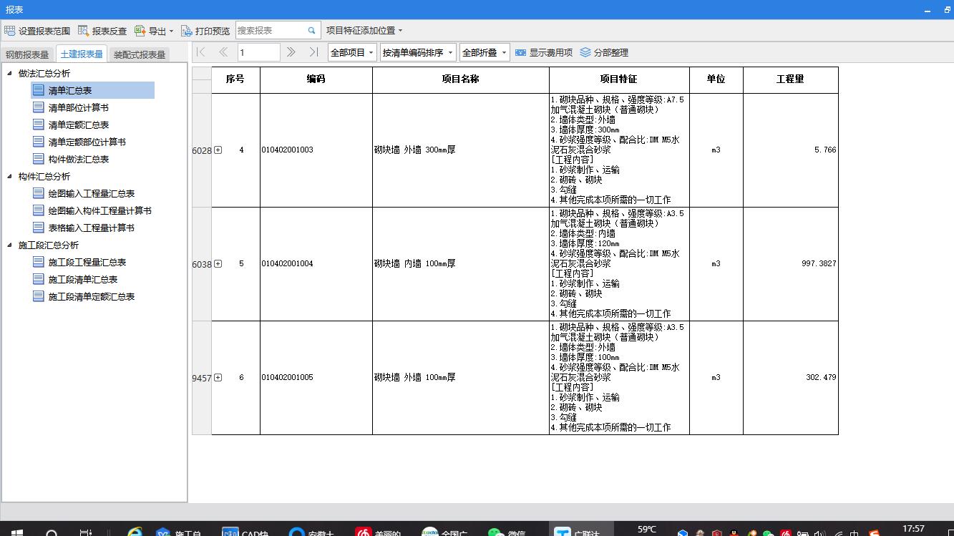Go to previous report page
Image resolution: width=954 pixels, height=536 pixels.
tap(223, 52)
